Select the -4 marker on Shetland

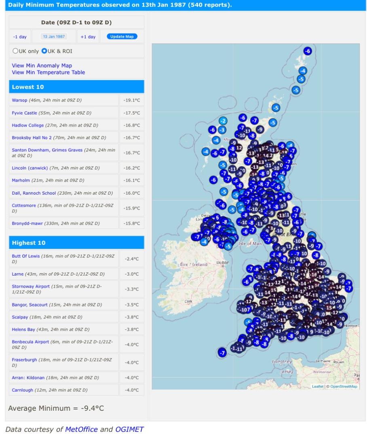(303, 71)
